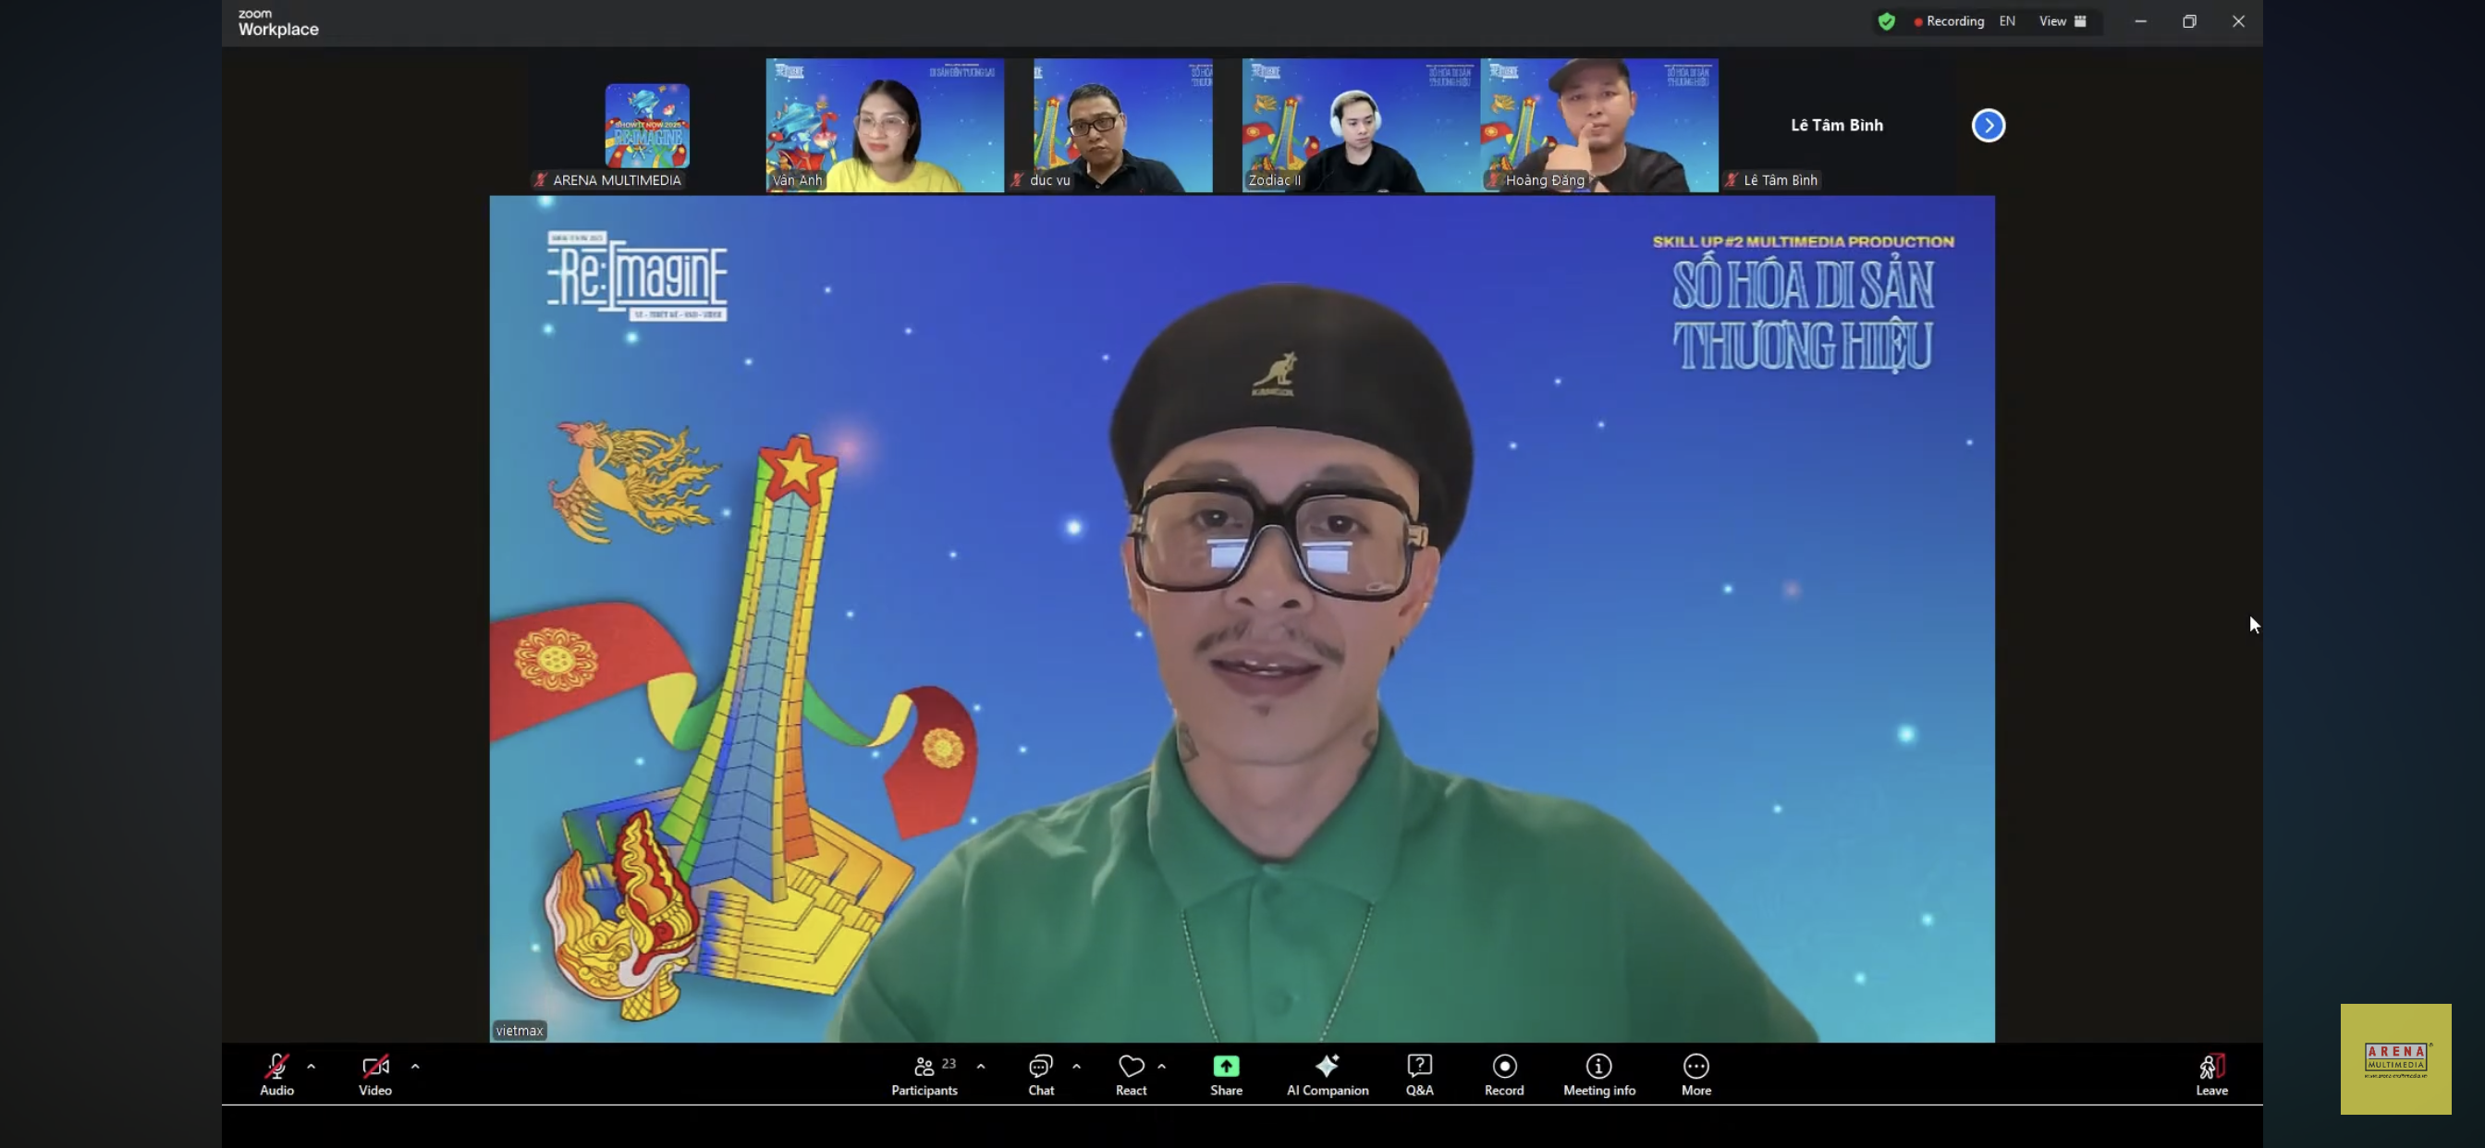Start camera with the Video button
Image resolution: width=2485 pixels, height=1148 pixels.
point(375,1074)
